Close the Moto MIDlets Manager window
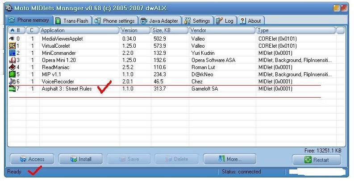354x181 pixels. point(344,8)
